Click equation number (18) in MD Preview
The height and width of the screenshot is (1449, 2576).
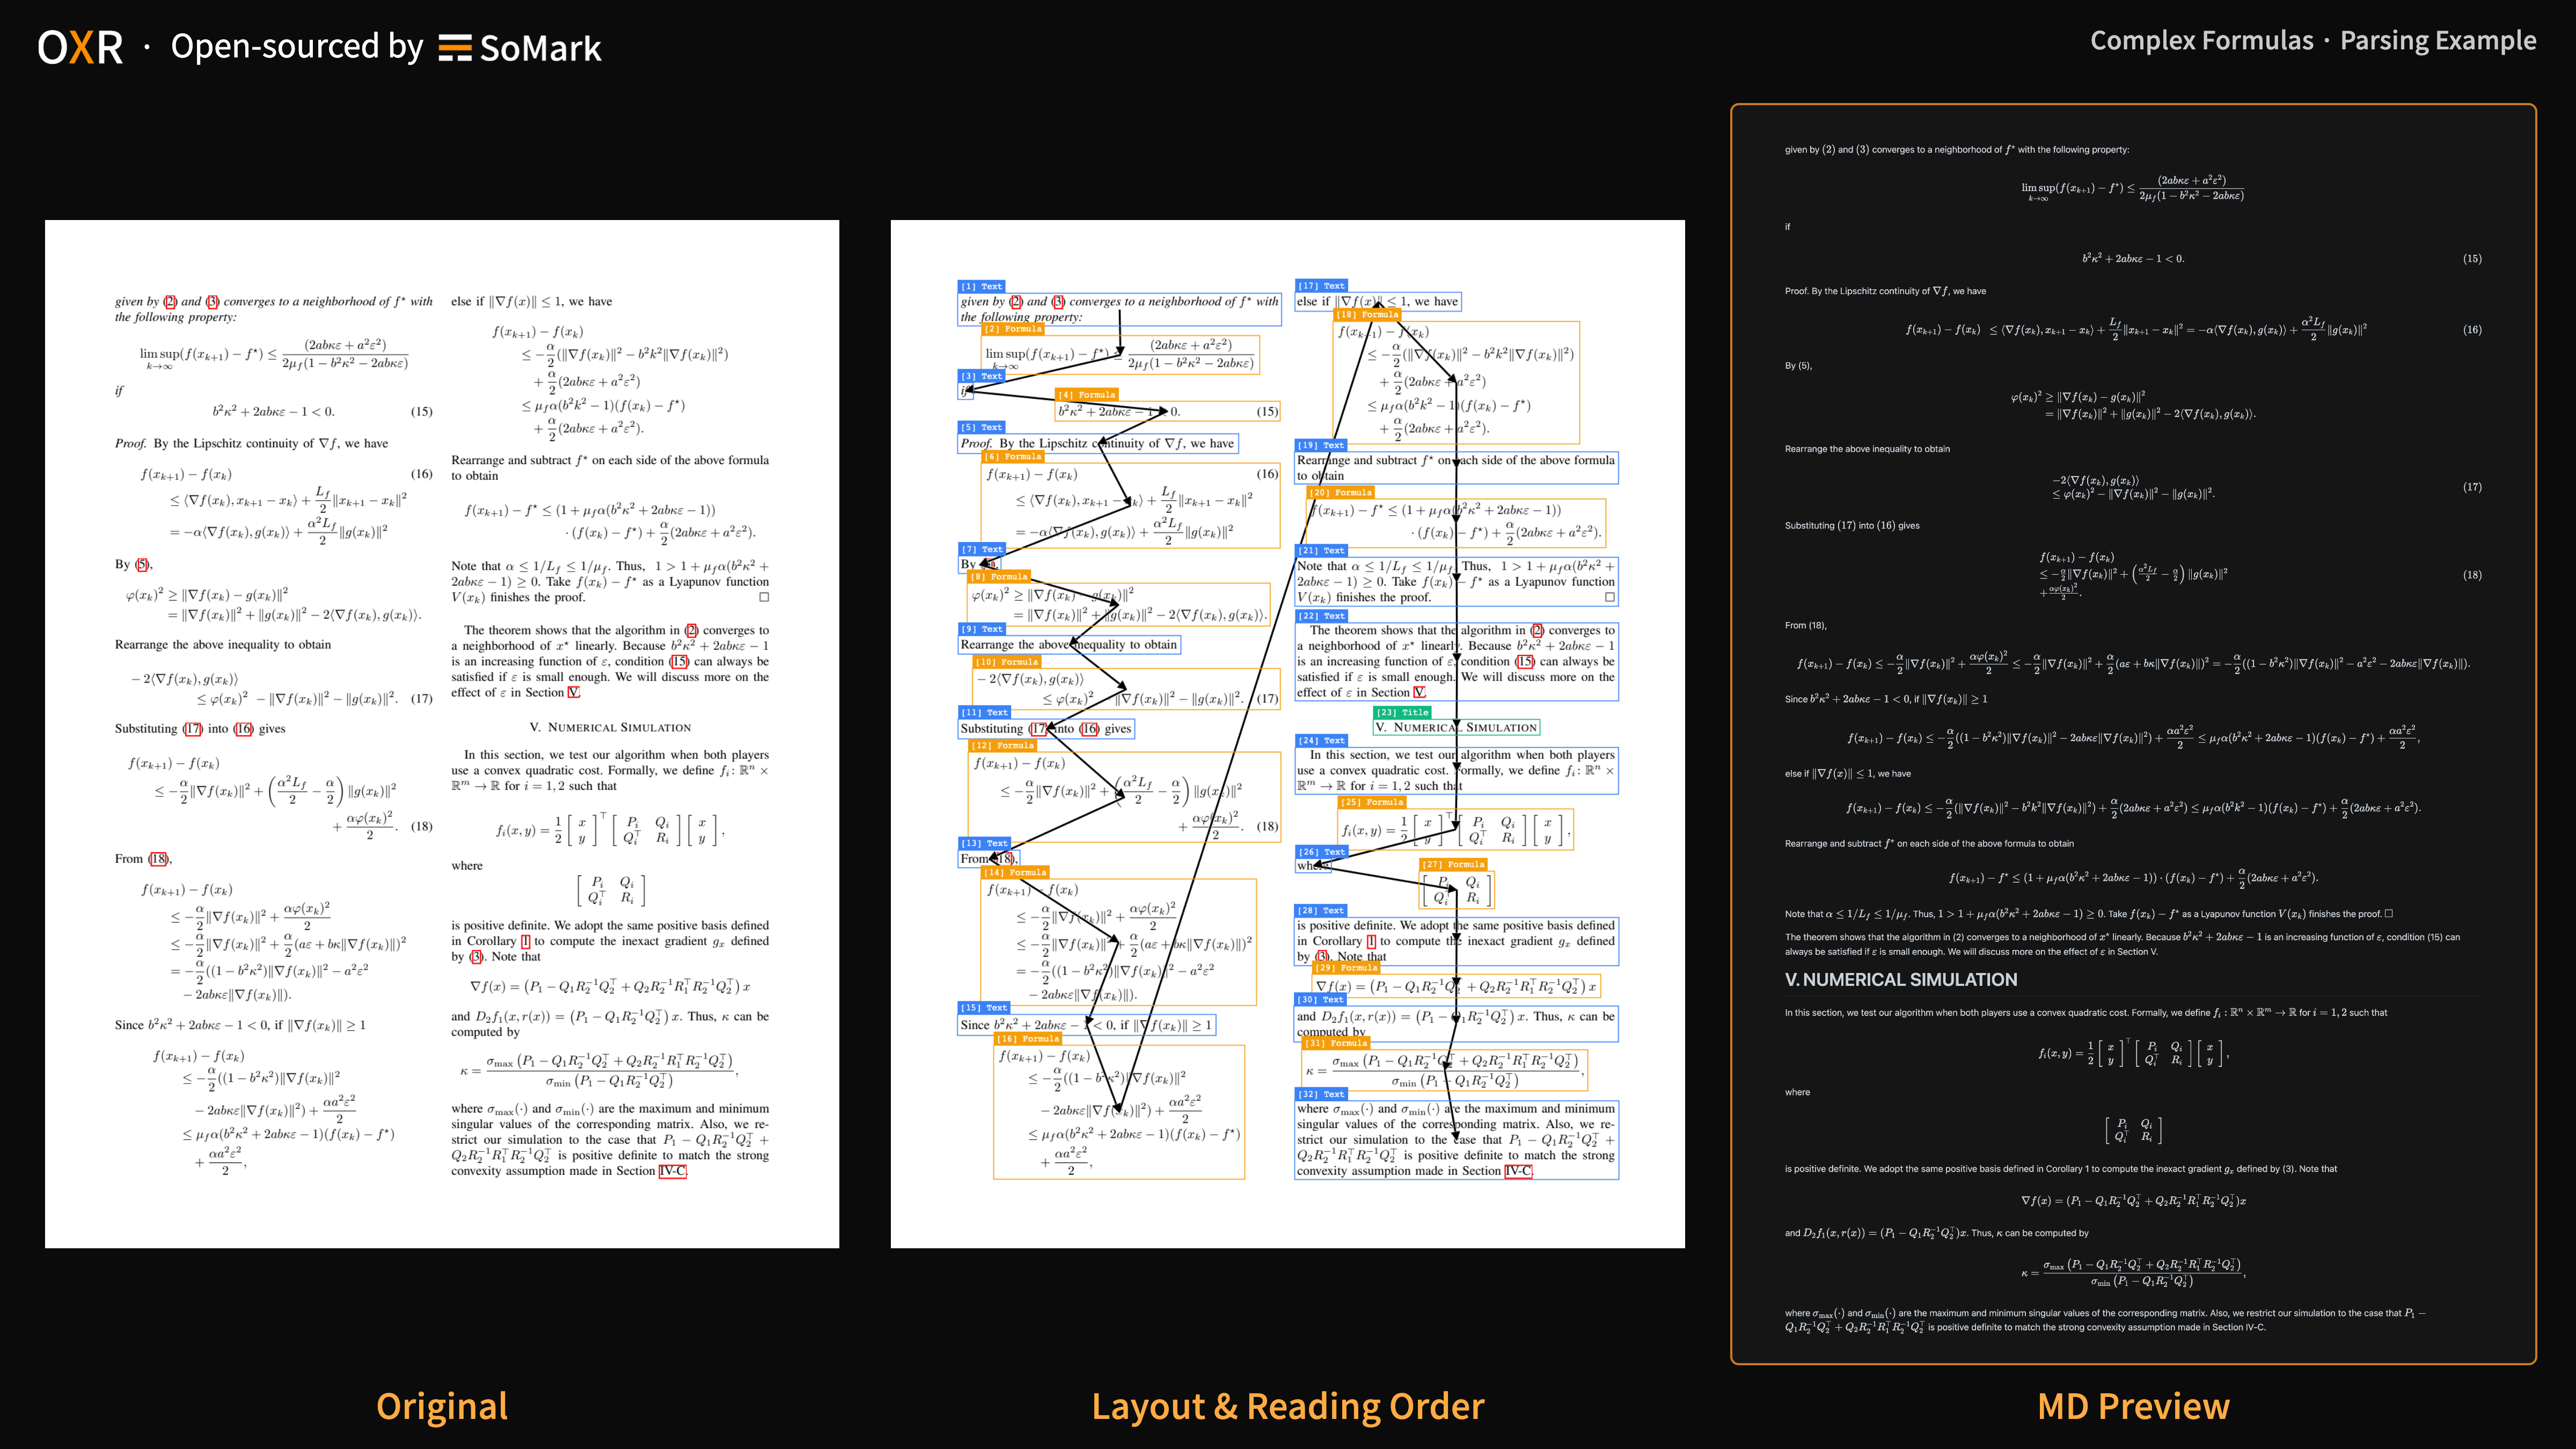2472,575
